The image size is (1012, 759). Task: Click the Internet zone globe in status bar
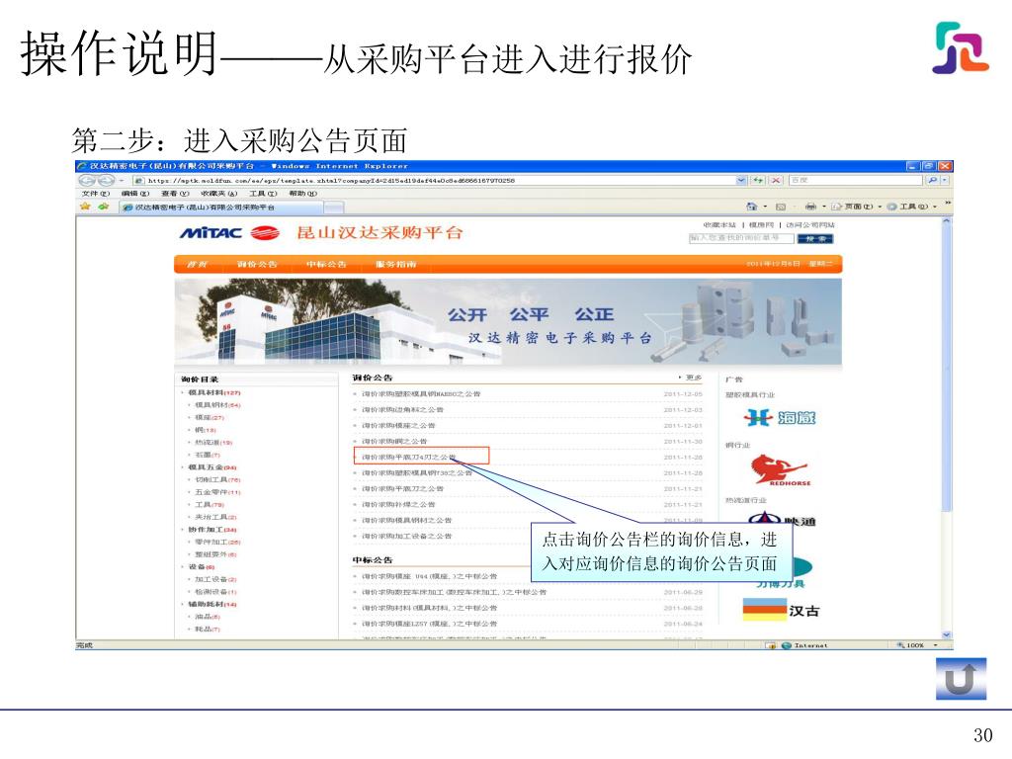click(x=786, y=645)
